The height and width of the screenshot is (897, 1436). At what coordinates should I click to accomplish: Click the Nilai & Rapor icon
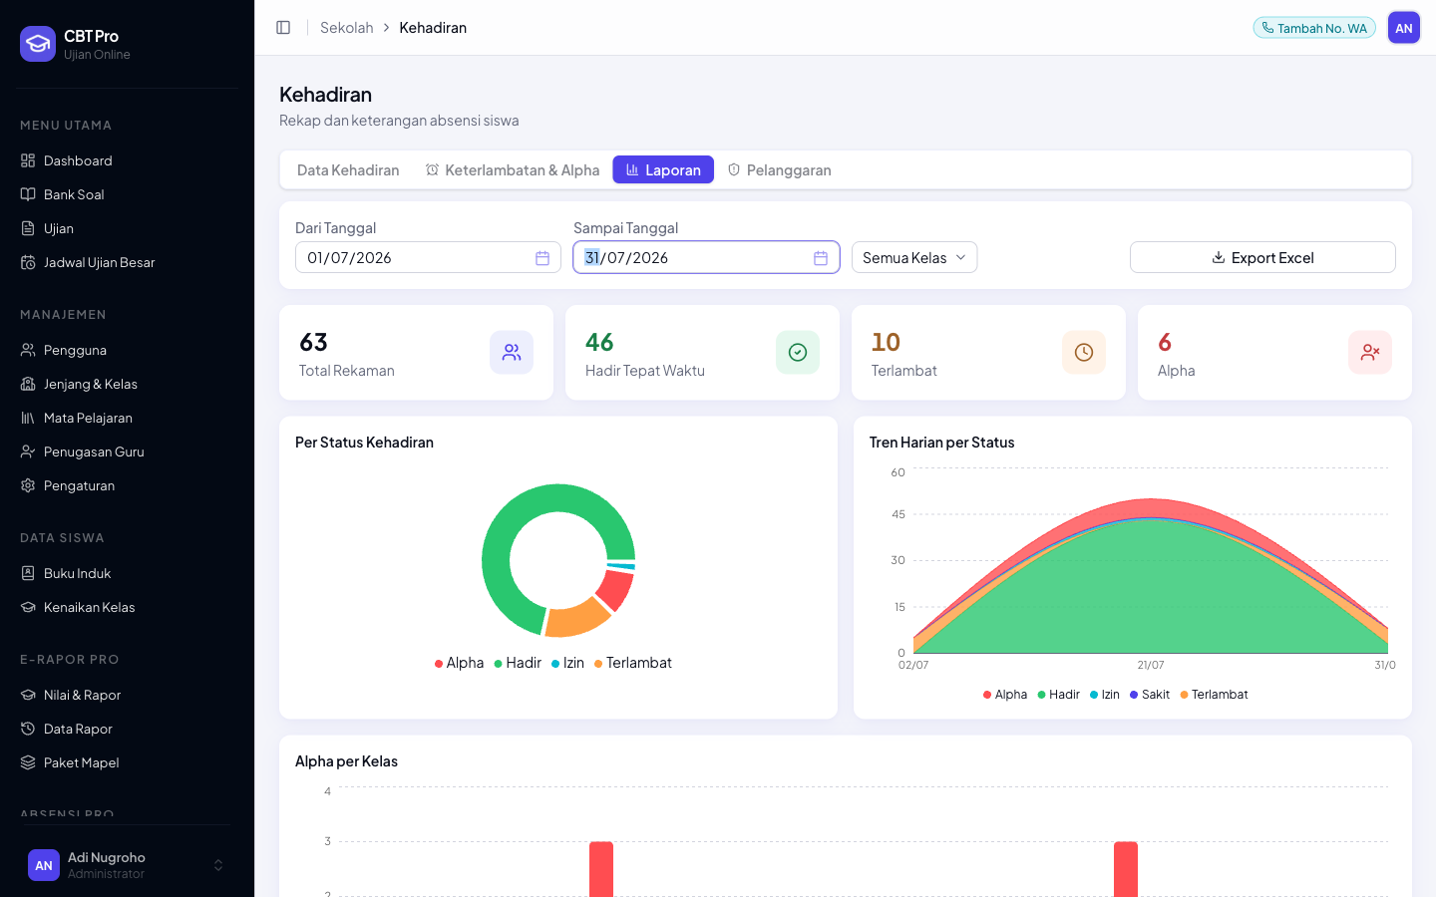[28, 695]
